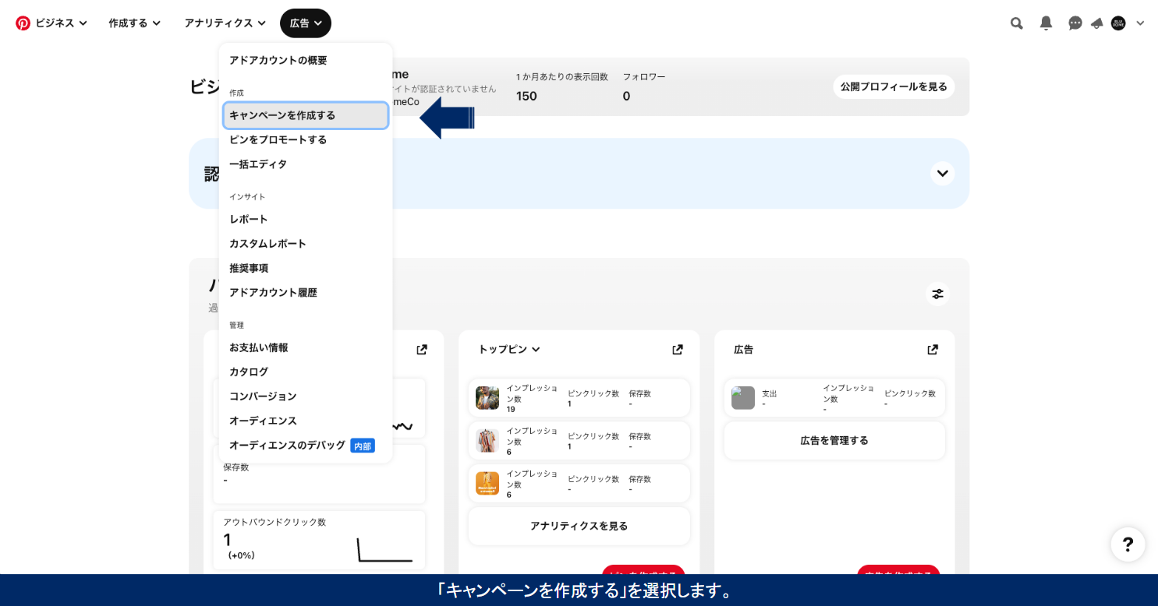Open the performance filter settings icon
The width and height of the screenshot is (1158, 606).
[x=937, y=294]
